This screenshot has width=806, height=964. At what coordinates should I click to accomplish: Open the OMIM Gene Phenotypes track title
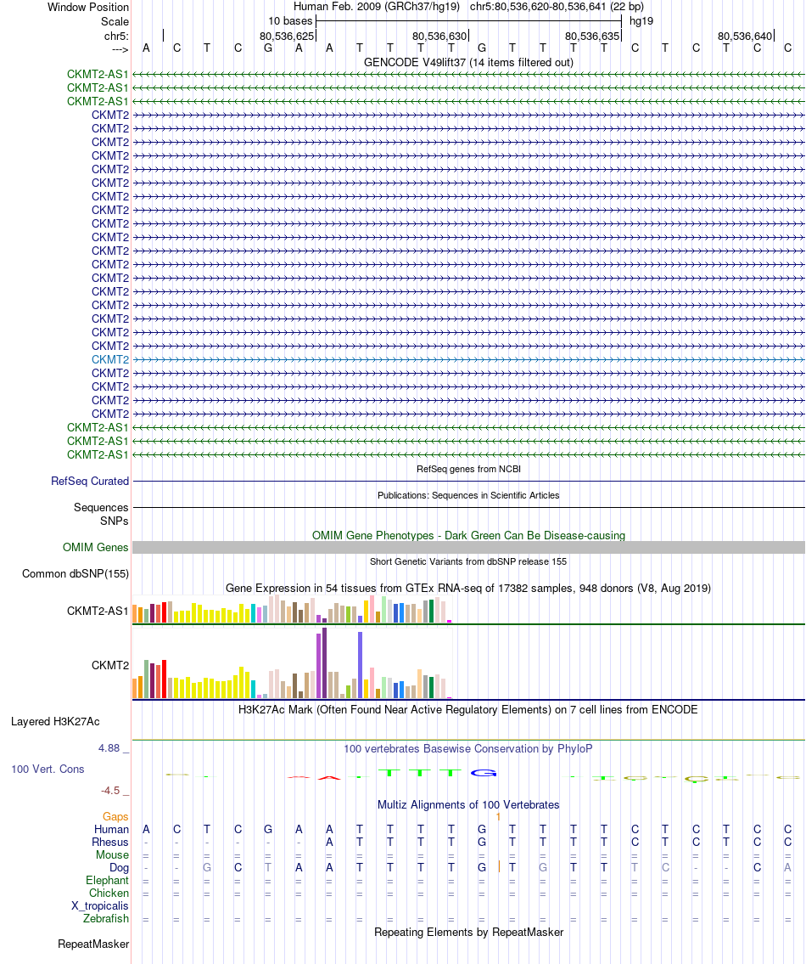click(468, 535)
